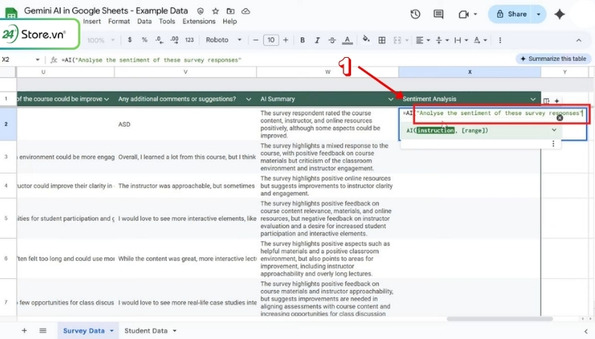This screenshot has height=339, width=595.
Task: Apply strikethrough formatting
Action: 330,40
